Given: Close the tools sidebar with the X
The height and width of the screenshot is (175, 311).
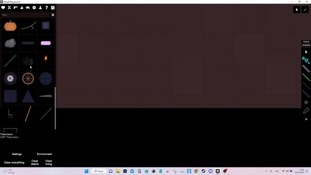Looking at the screenshot, I should tap(306, 119).
